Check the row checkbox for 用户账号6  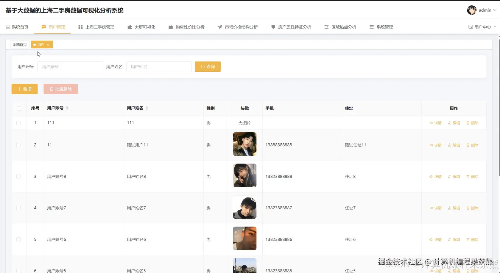point(18,240)
